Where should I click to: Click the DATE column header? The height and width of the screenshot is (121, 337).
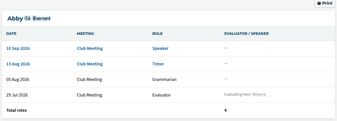point(11,34)
